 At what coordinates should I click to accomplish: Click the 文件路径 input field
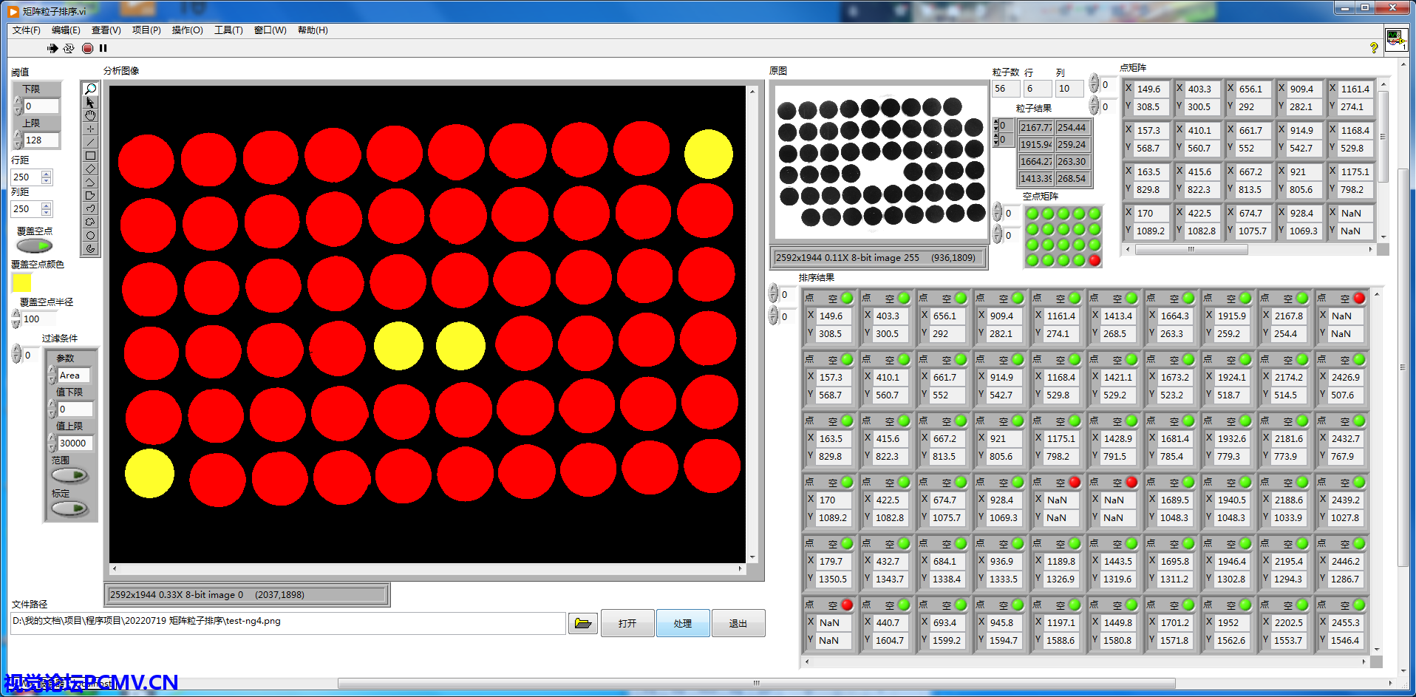tap(288, 623)
